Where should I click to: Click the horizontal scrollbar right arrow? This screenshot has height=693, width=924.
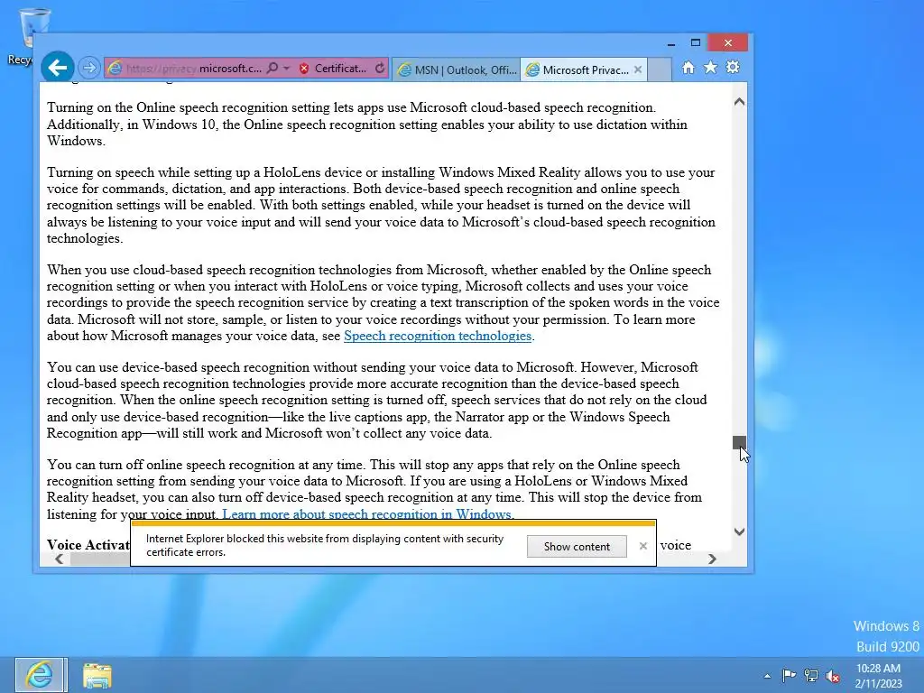pos(712,559)
